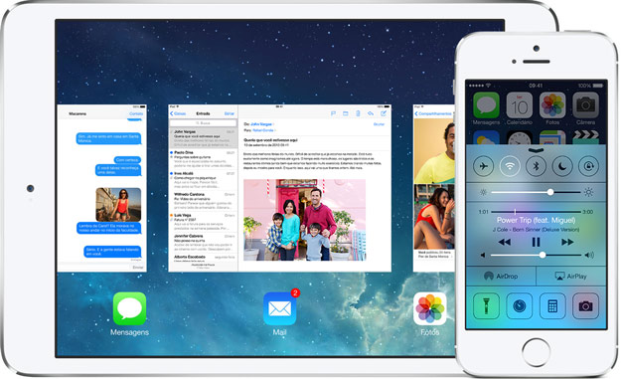
Task: Open AirPlay options
Action: 571,276
